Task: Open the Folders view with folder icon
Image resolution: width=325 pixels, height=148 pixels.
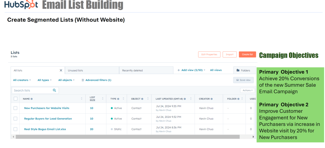Action: (243, 70)
